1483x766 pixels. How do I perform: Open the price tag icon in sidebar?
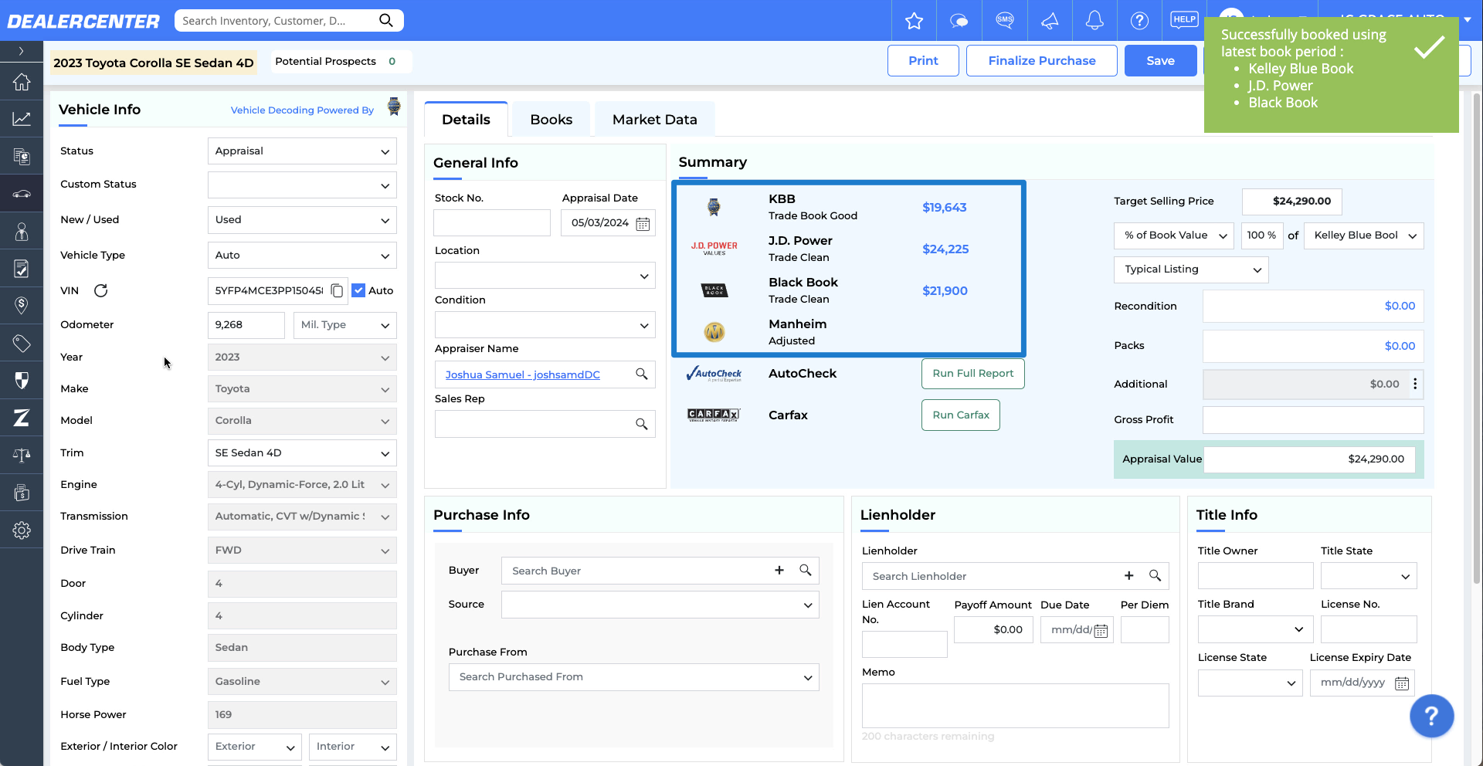click(x=22, y=344)
